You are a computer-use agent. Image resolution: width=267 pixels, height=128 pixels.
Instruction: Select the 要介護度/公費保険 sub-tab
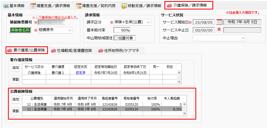tap(27, 50)
